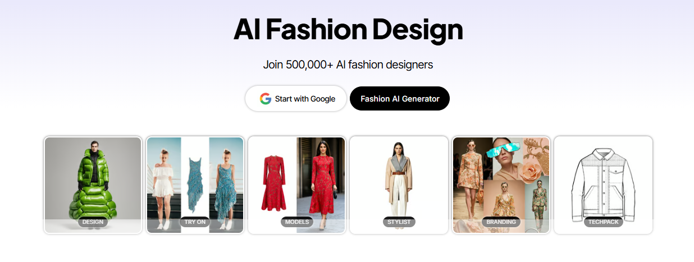694x262 pixels.
Task: Open the beige coat stylist image
Action: coord(399,180)
